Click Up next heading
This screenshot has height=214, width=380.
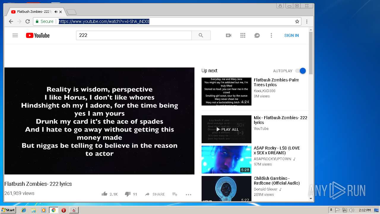click(x=209, y=70)
